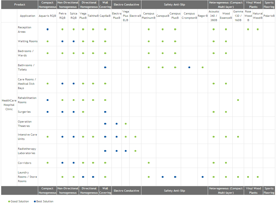Click Natural Wood green dot in Reception Areas row
This screenshot has width=278, height=211.
(258, 29)
